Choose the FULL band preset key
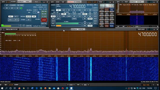 coord(107,17)
